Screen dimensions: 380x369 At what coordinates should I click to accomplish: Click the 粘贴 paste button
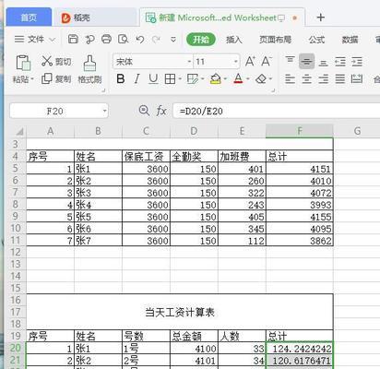23,69
